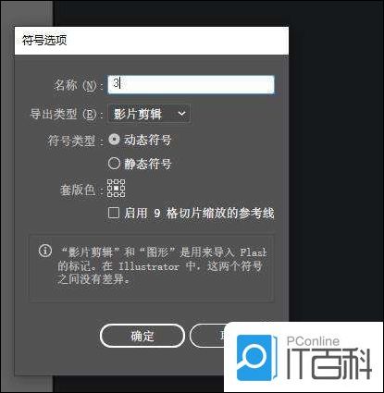Set registration point to bottom-left square
The width and height of the screenshot is (384, 393).
click(x=109, y=194)
